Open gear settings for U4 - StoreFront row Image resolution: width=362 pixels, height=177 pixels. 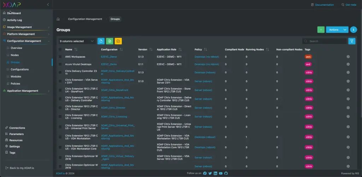pyautogui.click(x=348, y=90)
